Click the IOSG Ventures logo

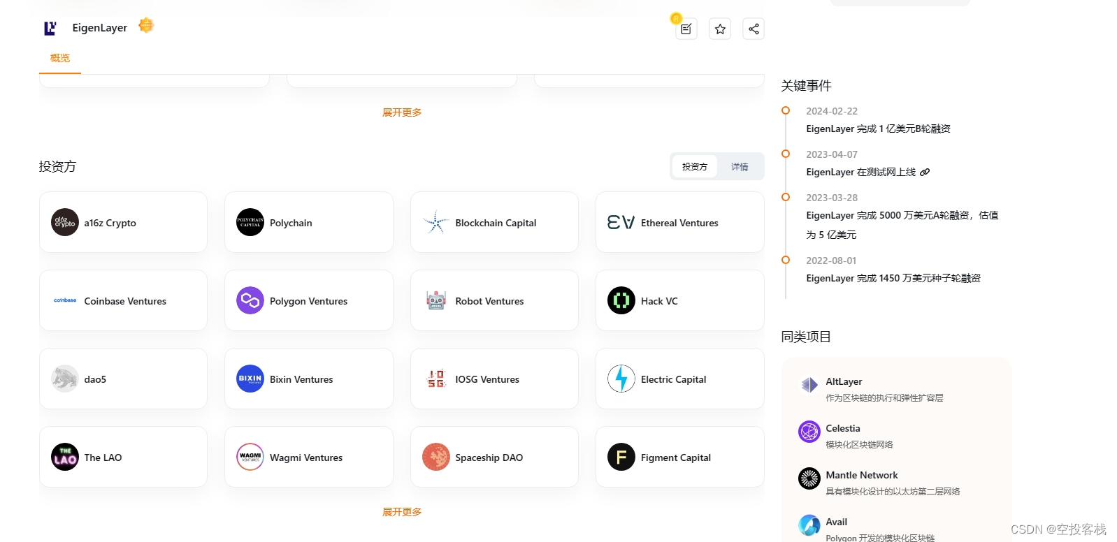tap(436, 379)
